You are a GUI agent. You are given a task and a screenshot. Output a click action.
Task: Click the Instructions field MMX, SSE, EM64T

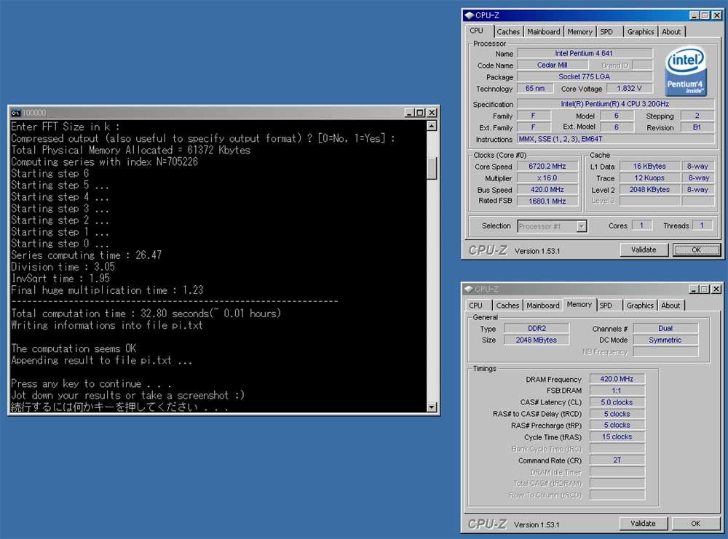(x=615, y=139)
